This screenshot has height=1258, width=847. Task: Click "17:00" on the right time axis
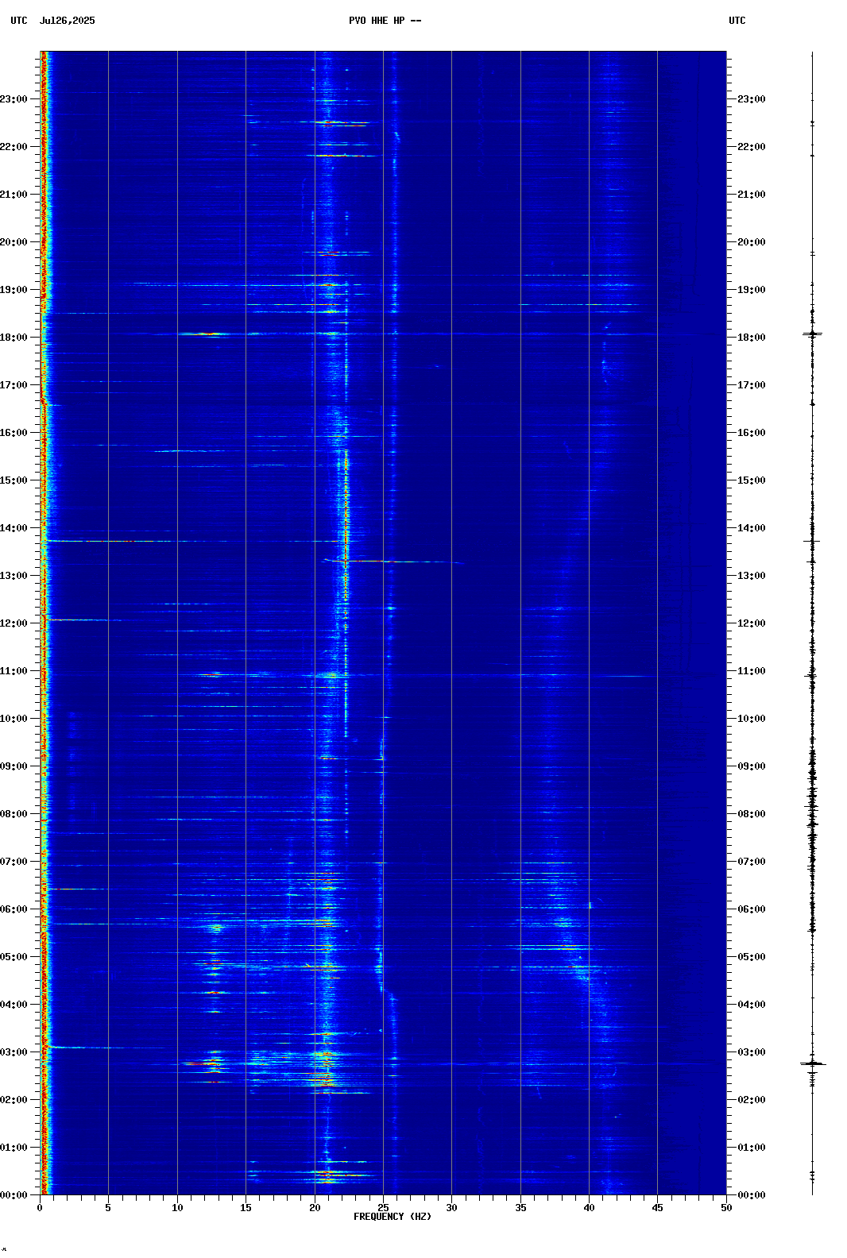tap(752, 385)
